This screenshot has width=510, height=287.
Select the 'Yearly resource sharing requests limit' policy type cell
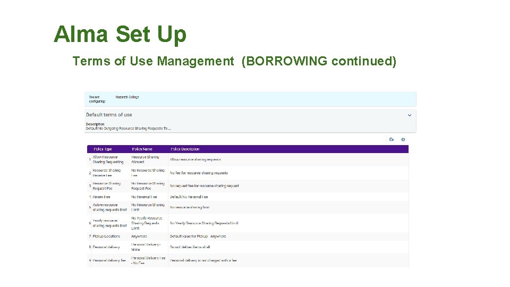tap(109, 223)
